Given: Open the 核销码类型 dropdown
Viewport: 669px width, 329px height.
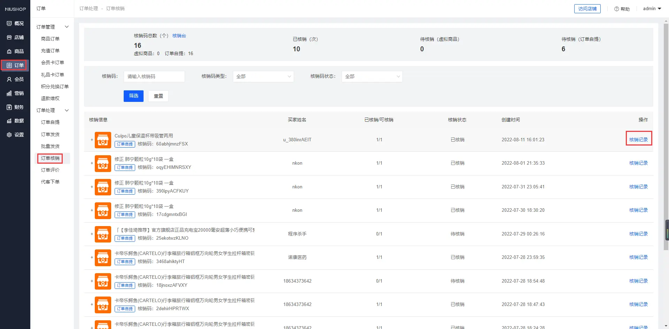Looking at the screenshot, I should [x=263, y=76].
